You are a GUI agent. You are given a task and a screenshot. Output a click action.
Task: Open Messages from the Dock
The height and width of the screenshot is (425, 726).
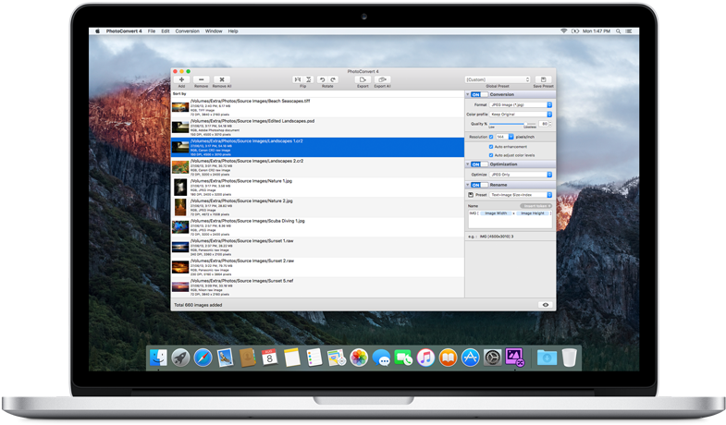(381, 358)
